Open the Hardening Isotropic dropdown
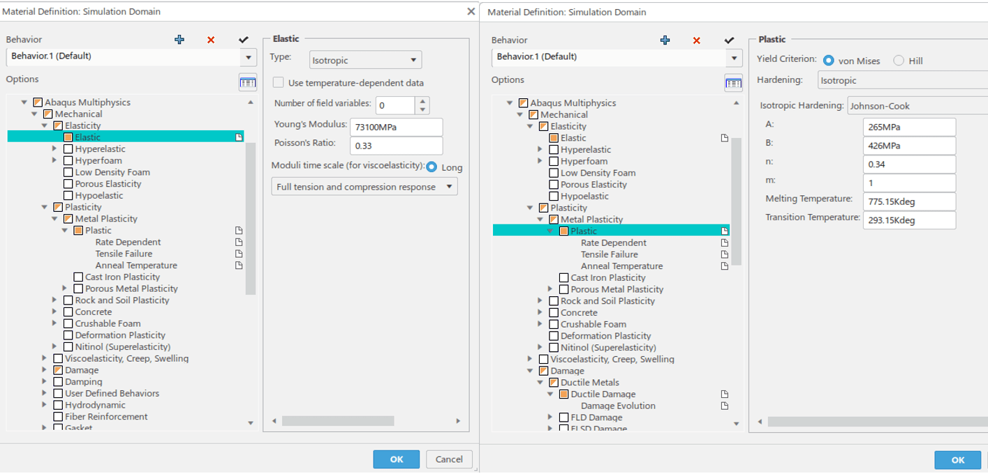The height and width of the screenshot is (476, 988). 903,80
